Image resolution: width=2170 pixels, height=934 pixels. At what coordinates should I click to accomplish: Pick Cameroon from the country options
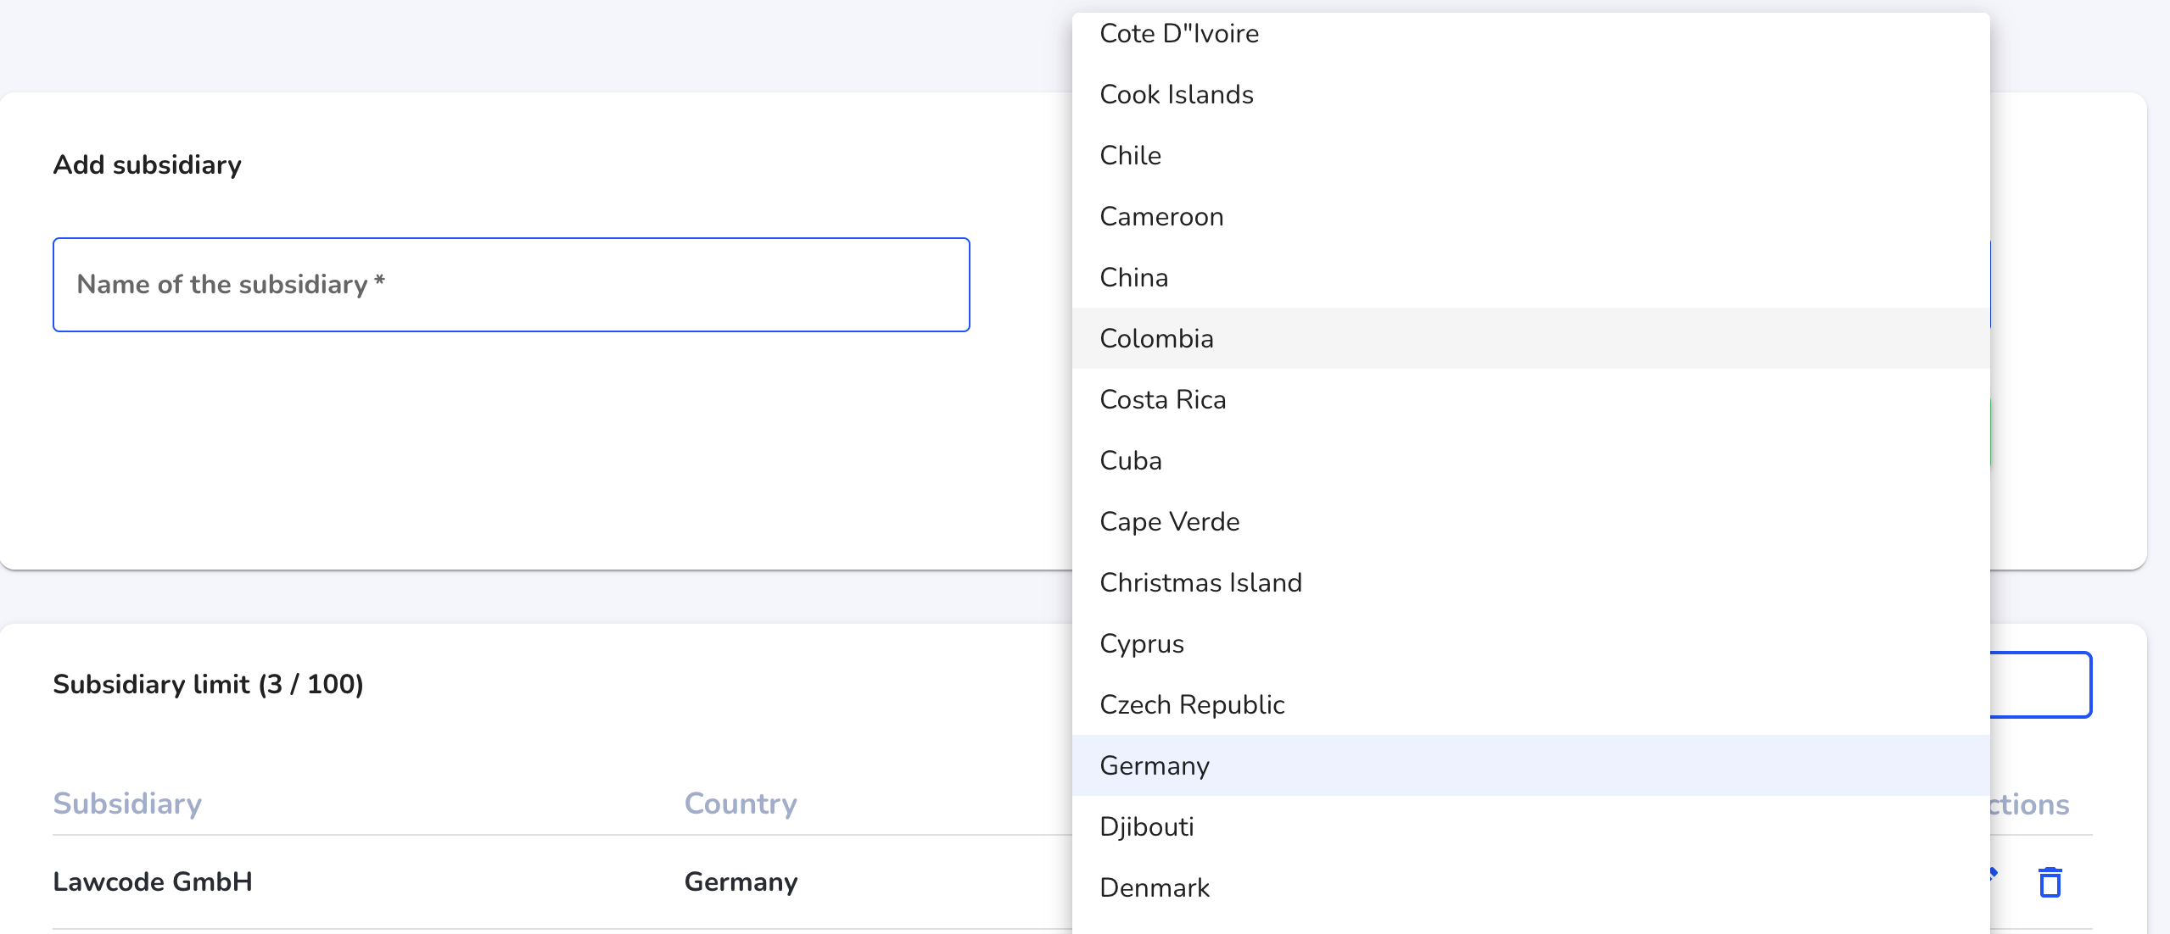click(x=1530, y=216)
